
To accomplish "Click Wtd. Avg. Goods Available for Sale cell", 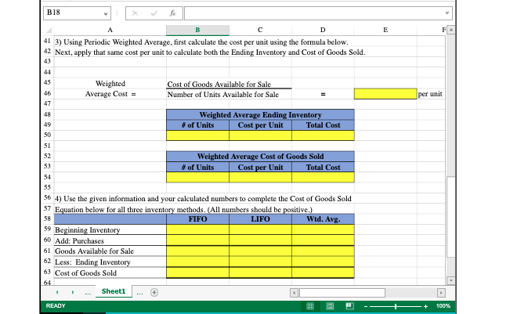I will pyautogui.click(x=323, y=251).
